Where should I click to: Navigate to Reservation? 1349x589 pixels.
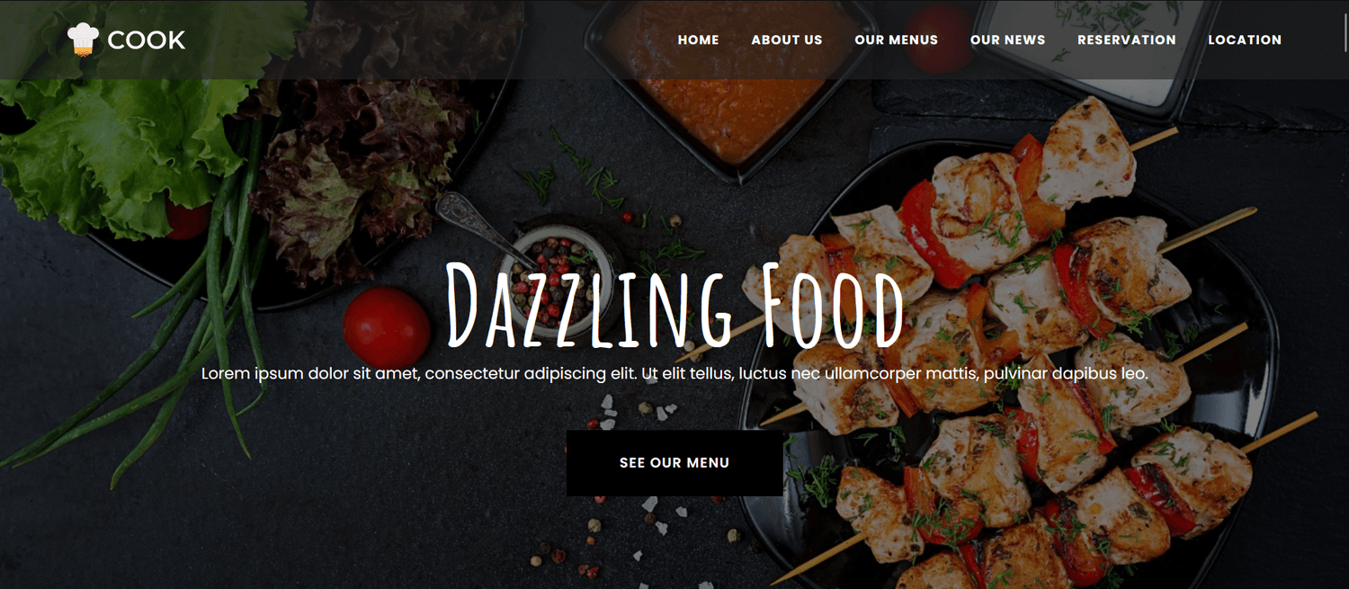pos(1127,40)
